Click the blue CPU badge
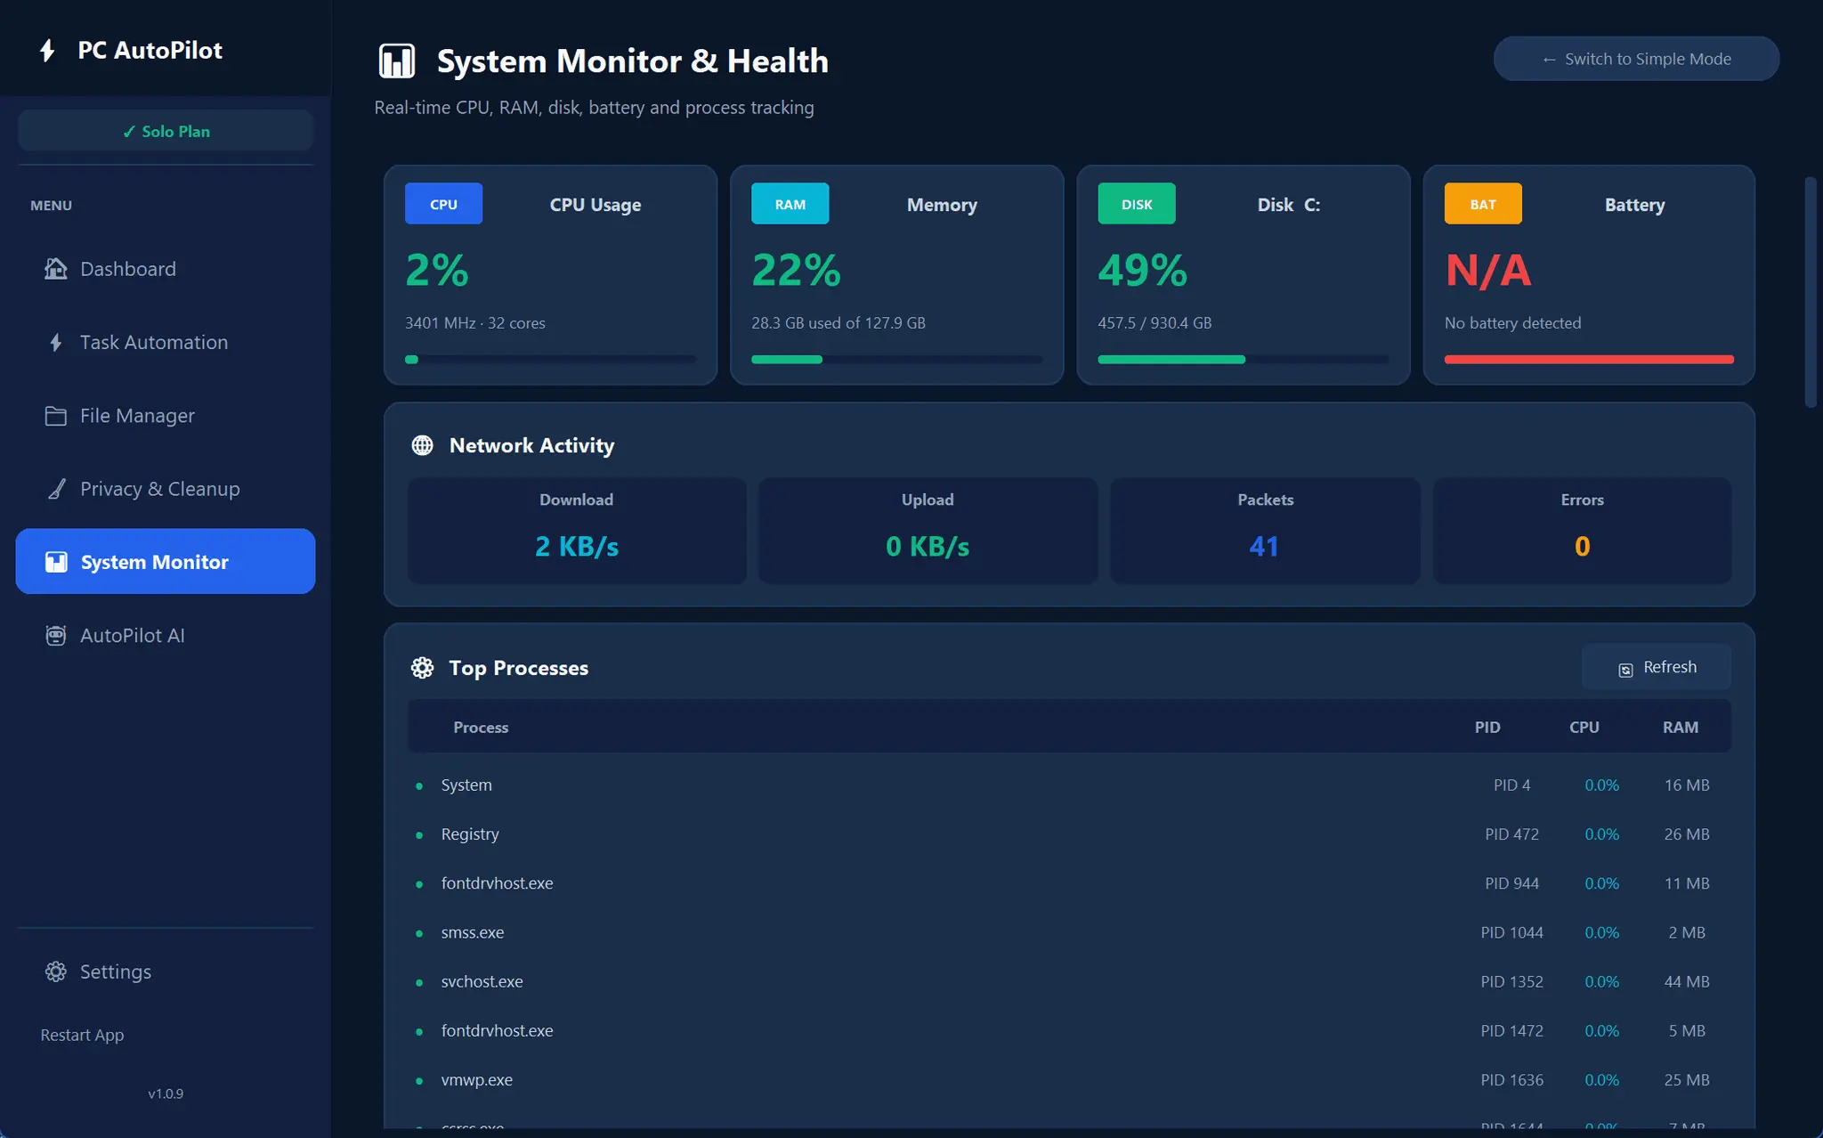Screen dimensions: 1823x1138 pos(443,204)
